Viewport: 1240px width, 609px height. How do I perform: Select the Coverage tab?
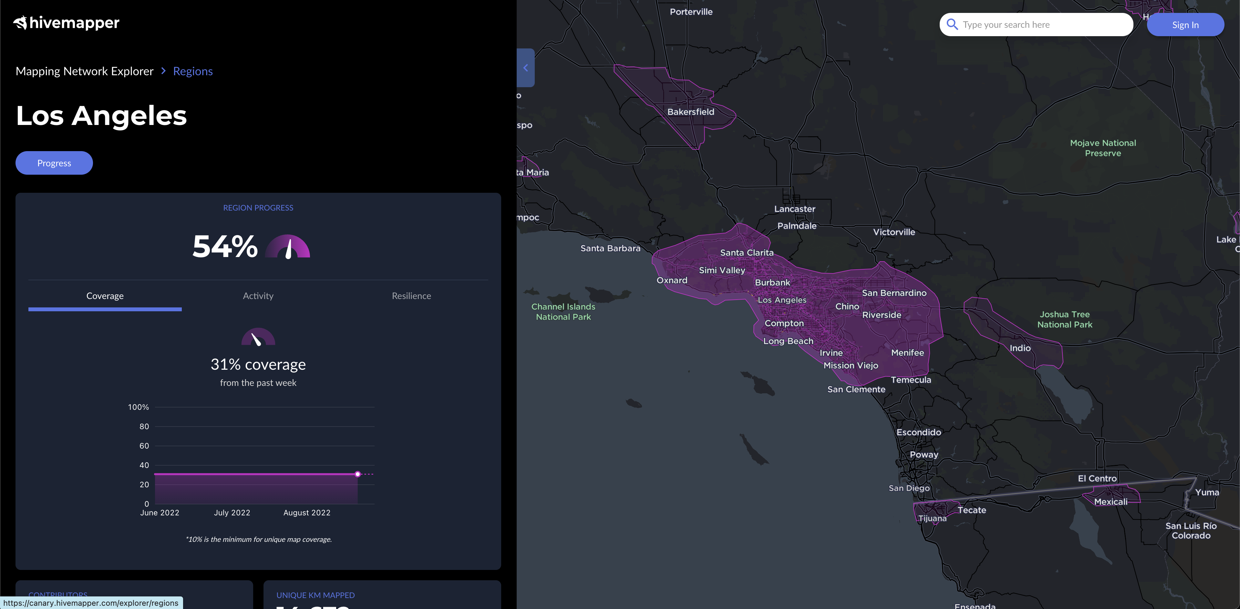tap(105, 296)
